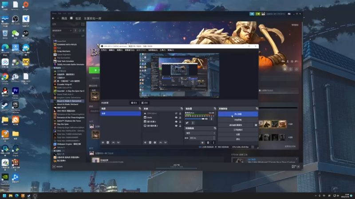Lock the blade source
Viewport: 355px width, 199px height.
(180, 118)
